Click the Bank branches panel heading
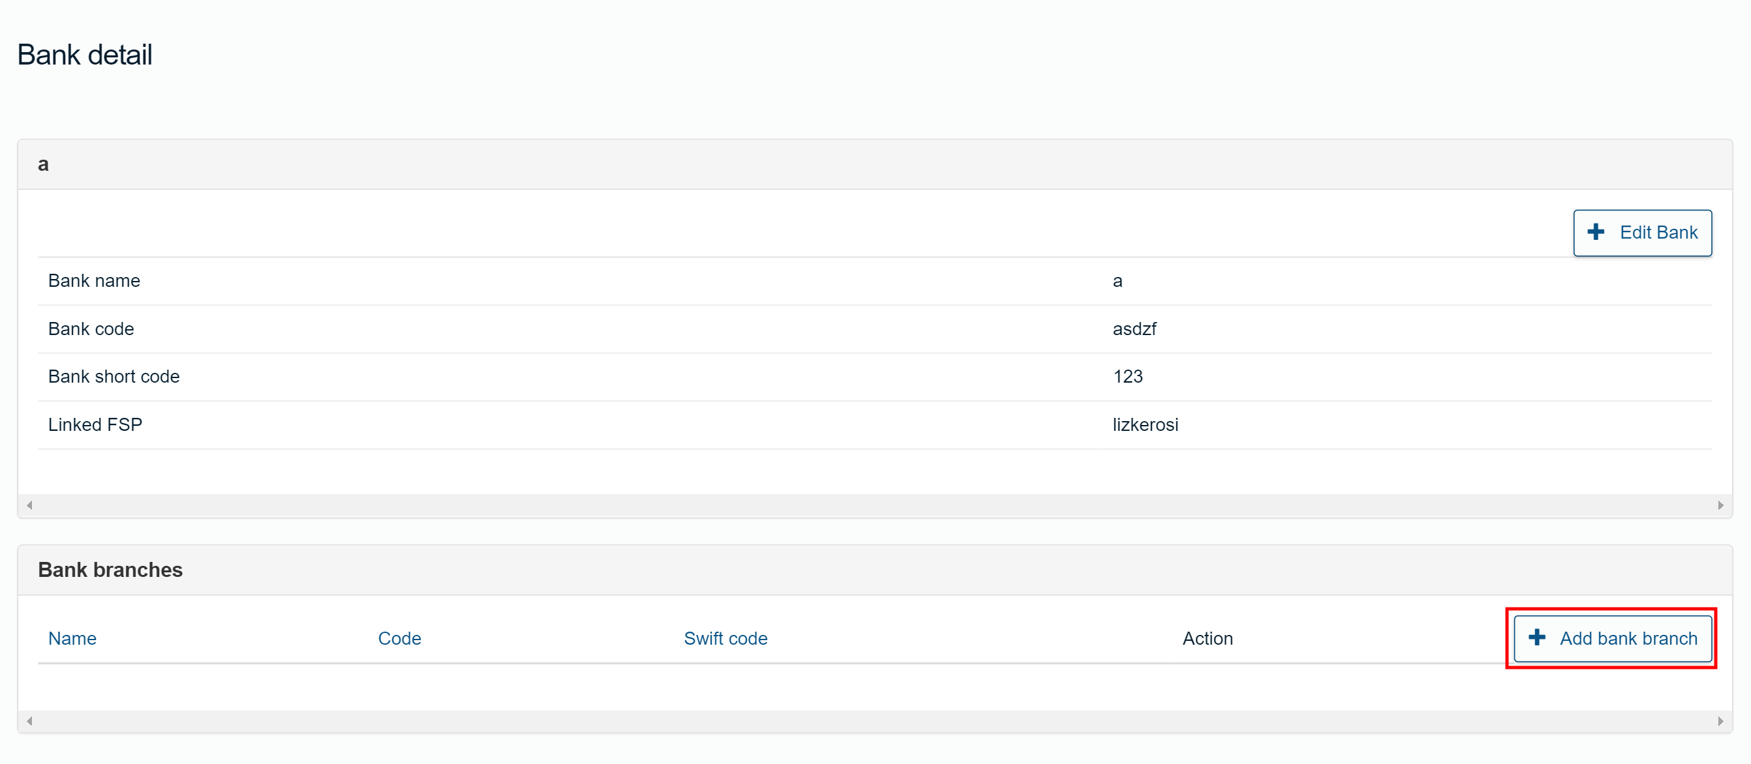 click(x=110, y=570)
